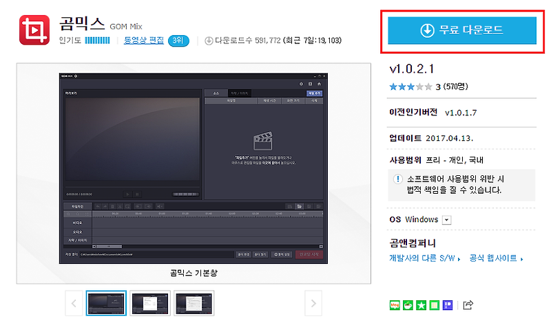Click the 곰믹스 title heading

pyautogui.click(x=82, y=24)
